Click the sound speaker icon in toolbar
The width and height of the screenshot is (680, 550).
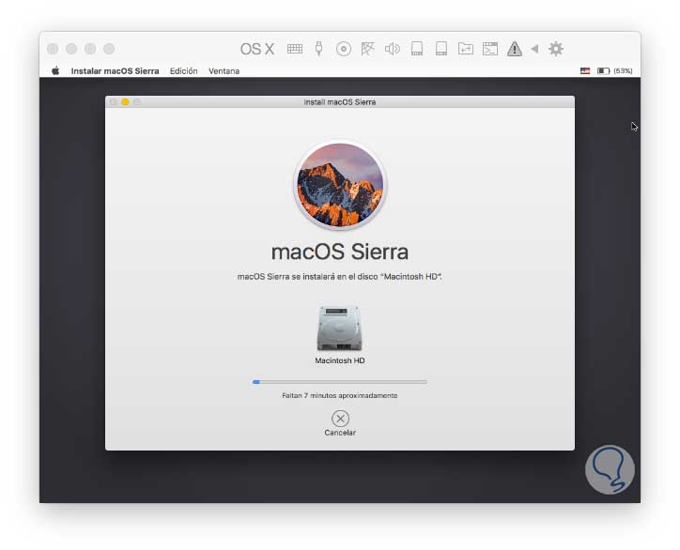(393, 49)
